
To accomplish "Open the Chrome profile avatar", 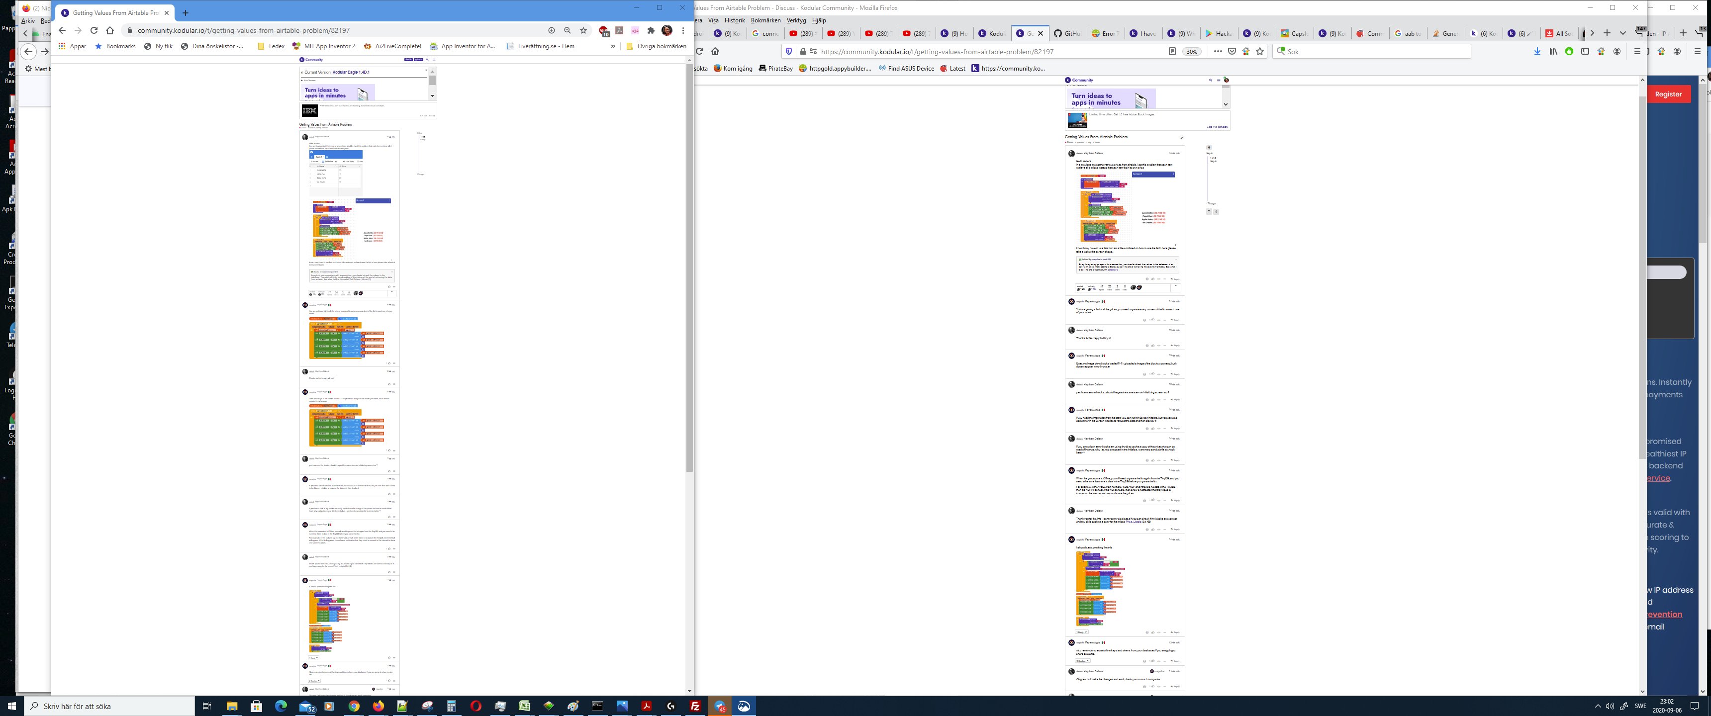I will (x=667, y=30).
